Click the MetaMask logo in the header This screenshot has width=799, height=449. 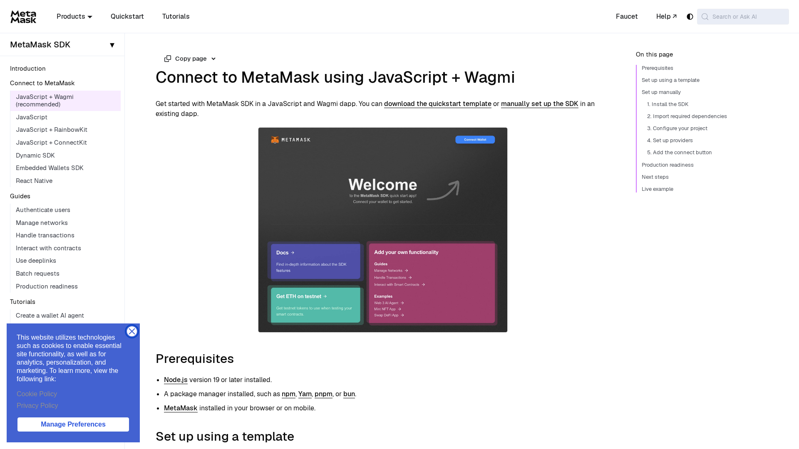click(x=23, y=17)
